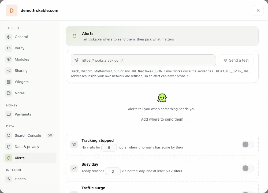This screenshot has height=193, width=268.
Task: Click 'Alerts tell you when something needs you.'
Action: pyautogui.click(x=162, y=109)
